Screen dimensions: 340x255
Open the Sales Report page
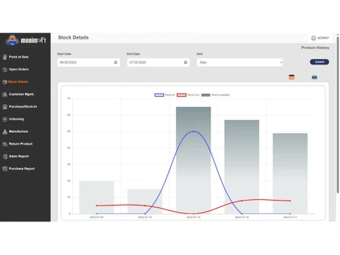[19, 156]
